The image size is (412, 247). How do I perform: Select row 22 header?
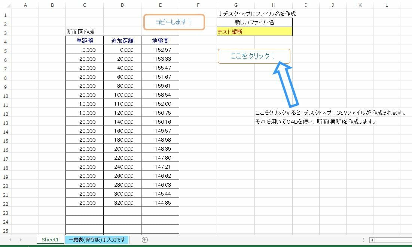6,204
